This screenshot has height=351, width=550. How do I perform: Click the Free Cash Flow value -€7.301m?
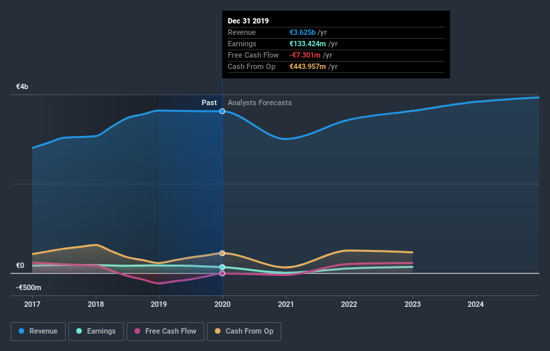305,55
